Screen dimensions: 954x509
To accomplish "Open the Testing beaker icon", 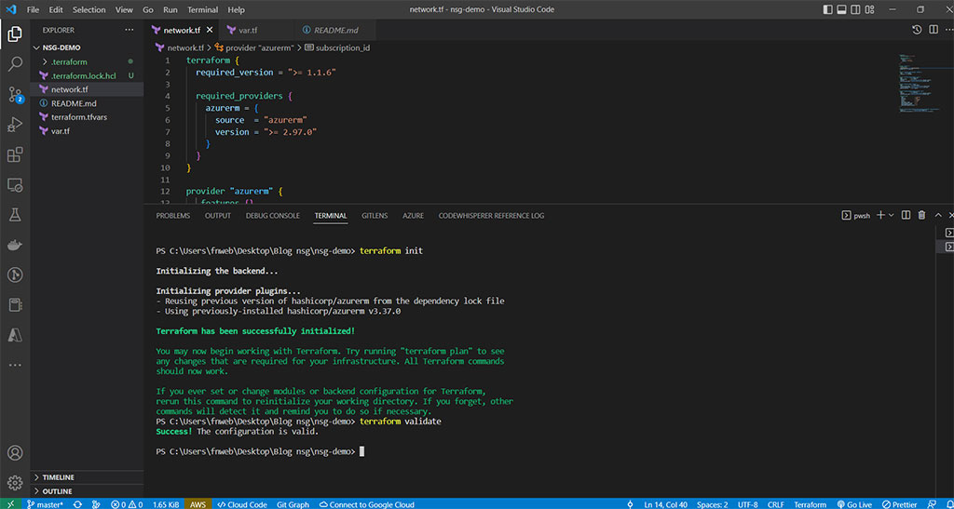I will tap(15, 214).
